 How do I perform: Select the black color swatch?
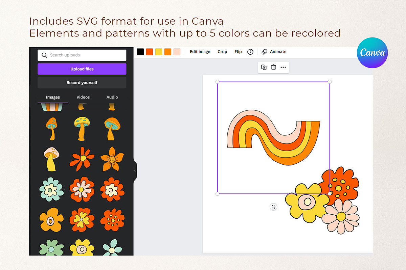(x=140, y=52)
